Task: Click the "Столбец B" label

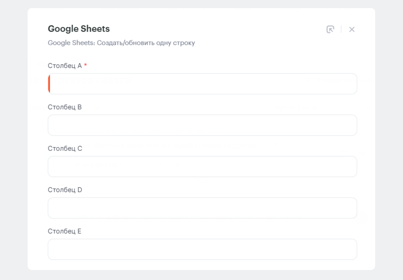Action: pos(65,107)
